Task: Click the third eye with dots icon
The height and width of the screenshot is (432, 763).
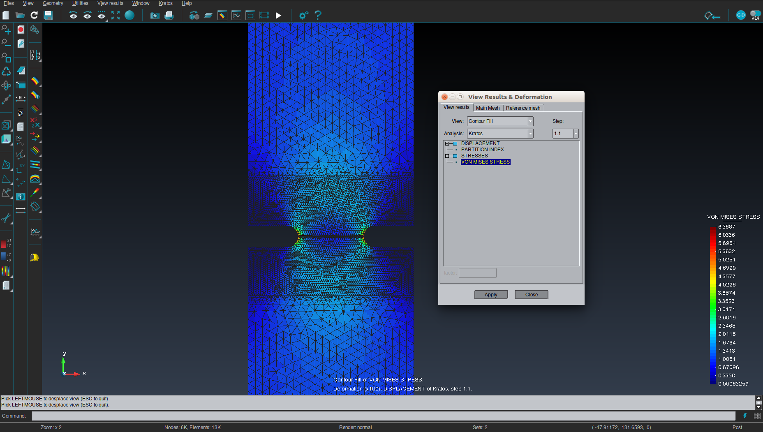Action: pos(102,16)
